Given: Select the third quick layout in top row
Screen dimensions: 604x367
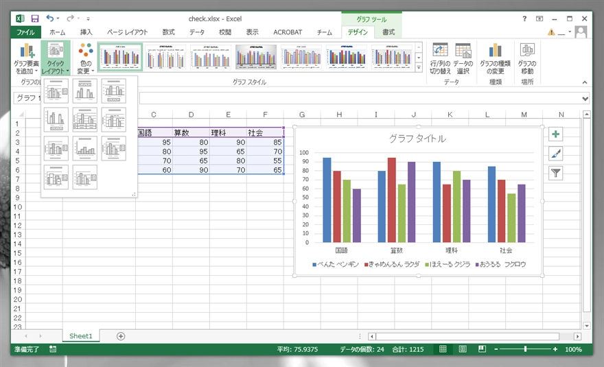Looking at the screenshot, I should [114, 91].
